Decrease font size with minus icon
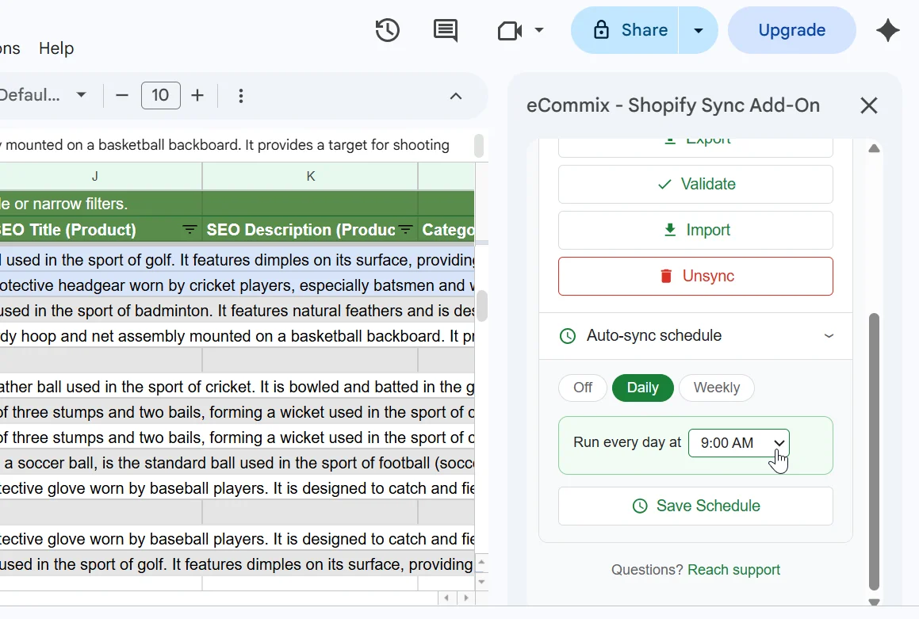This screenshot has width=919, height=619. [122, 95]
